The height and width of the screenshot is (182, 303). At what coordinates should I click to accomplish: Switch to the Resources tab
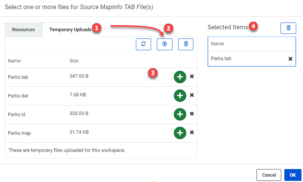click(23, 30)
